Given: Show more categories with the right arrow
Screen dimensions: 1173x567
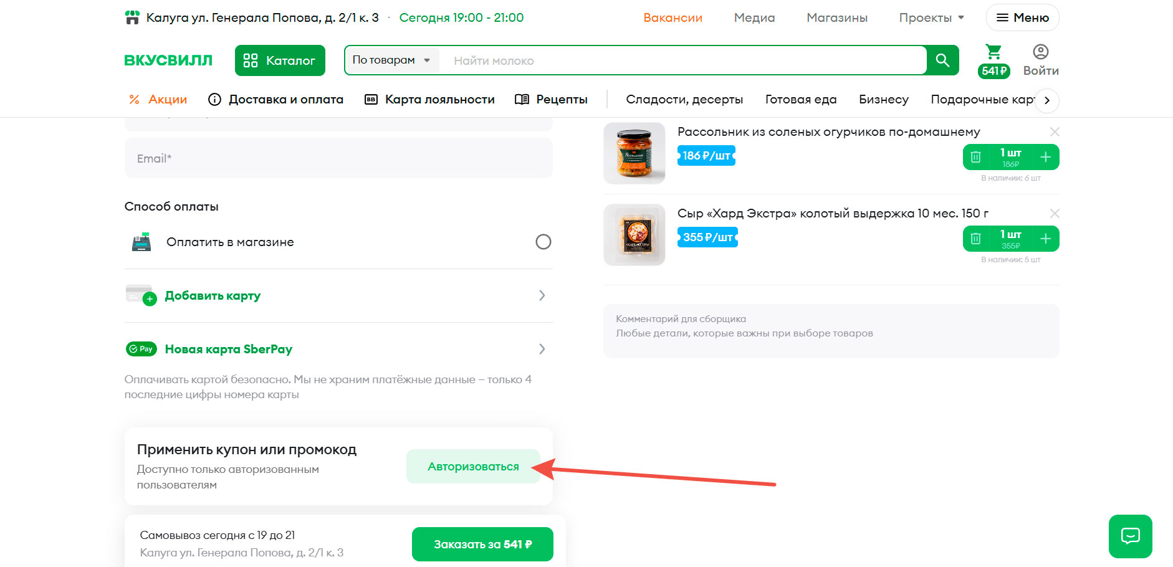Looking at the screenshot, I should point(1047,100).
